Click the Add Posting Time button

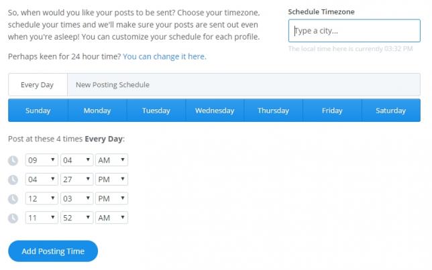pos(53,251)
